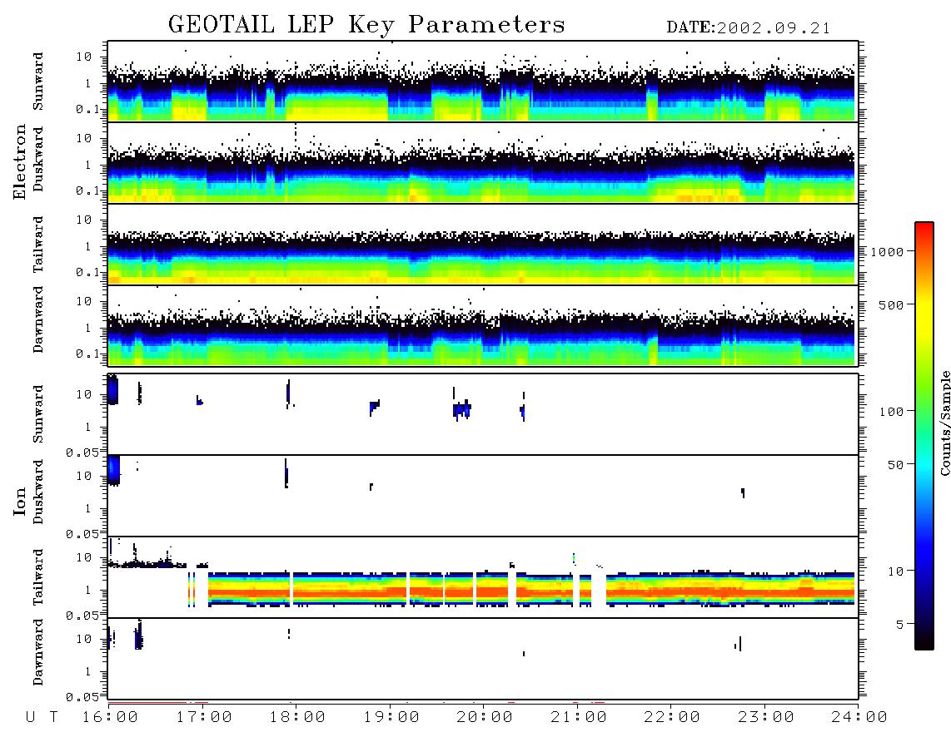Click the Counts/Sample colorbar title
The width and height of the screenshot is (951, 732).
tap(945, 423)
